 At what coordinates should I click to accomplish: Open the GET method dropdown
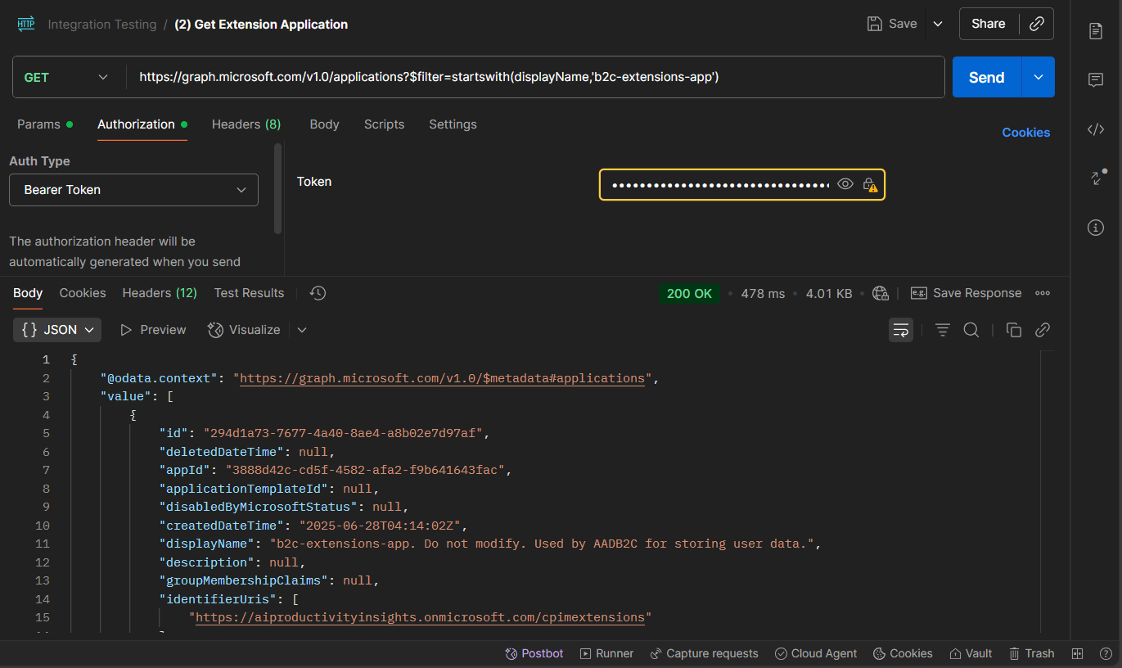67,77
